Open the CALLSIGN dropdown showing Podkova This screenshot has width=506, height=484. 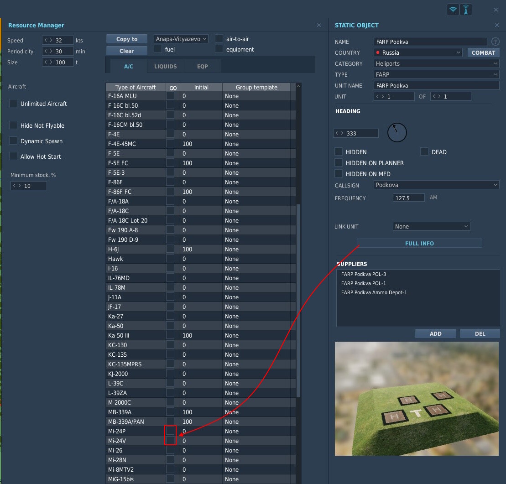(437, 185)
